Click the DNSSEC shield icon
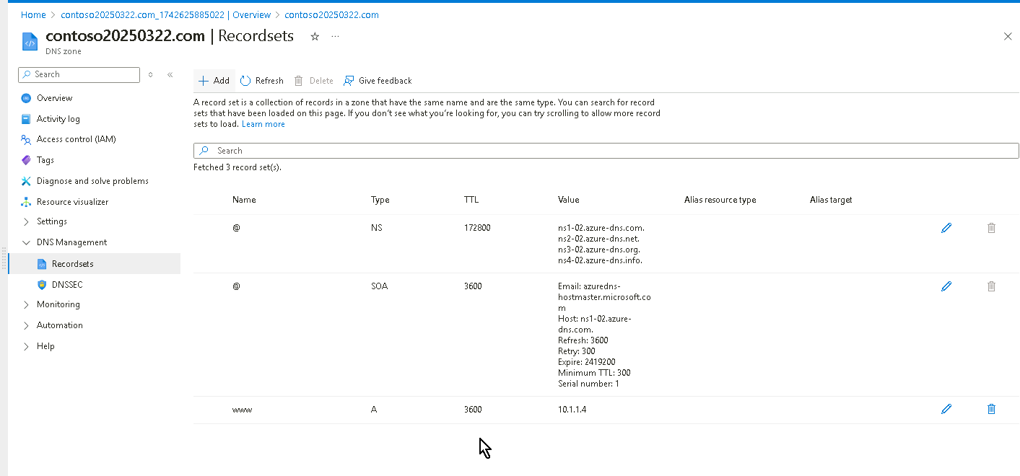Screen dimensions: 1020x476 click(41, 285)
